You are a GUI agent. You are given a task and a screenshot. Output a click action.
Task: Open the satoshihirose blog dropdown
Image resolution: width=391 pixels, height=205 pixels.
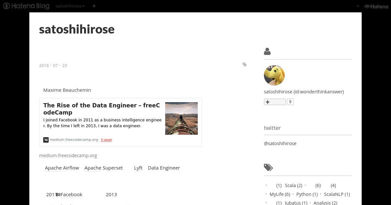[70, 6]
